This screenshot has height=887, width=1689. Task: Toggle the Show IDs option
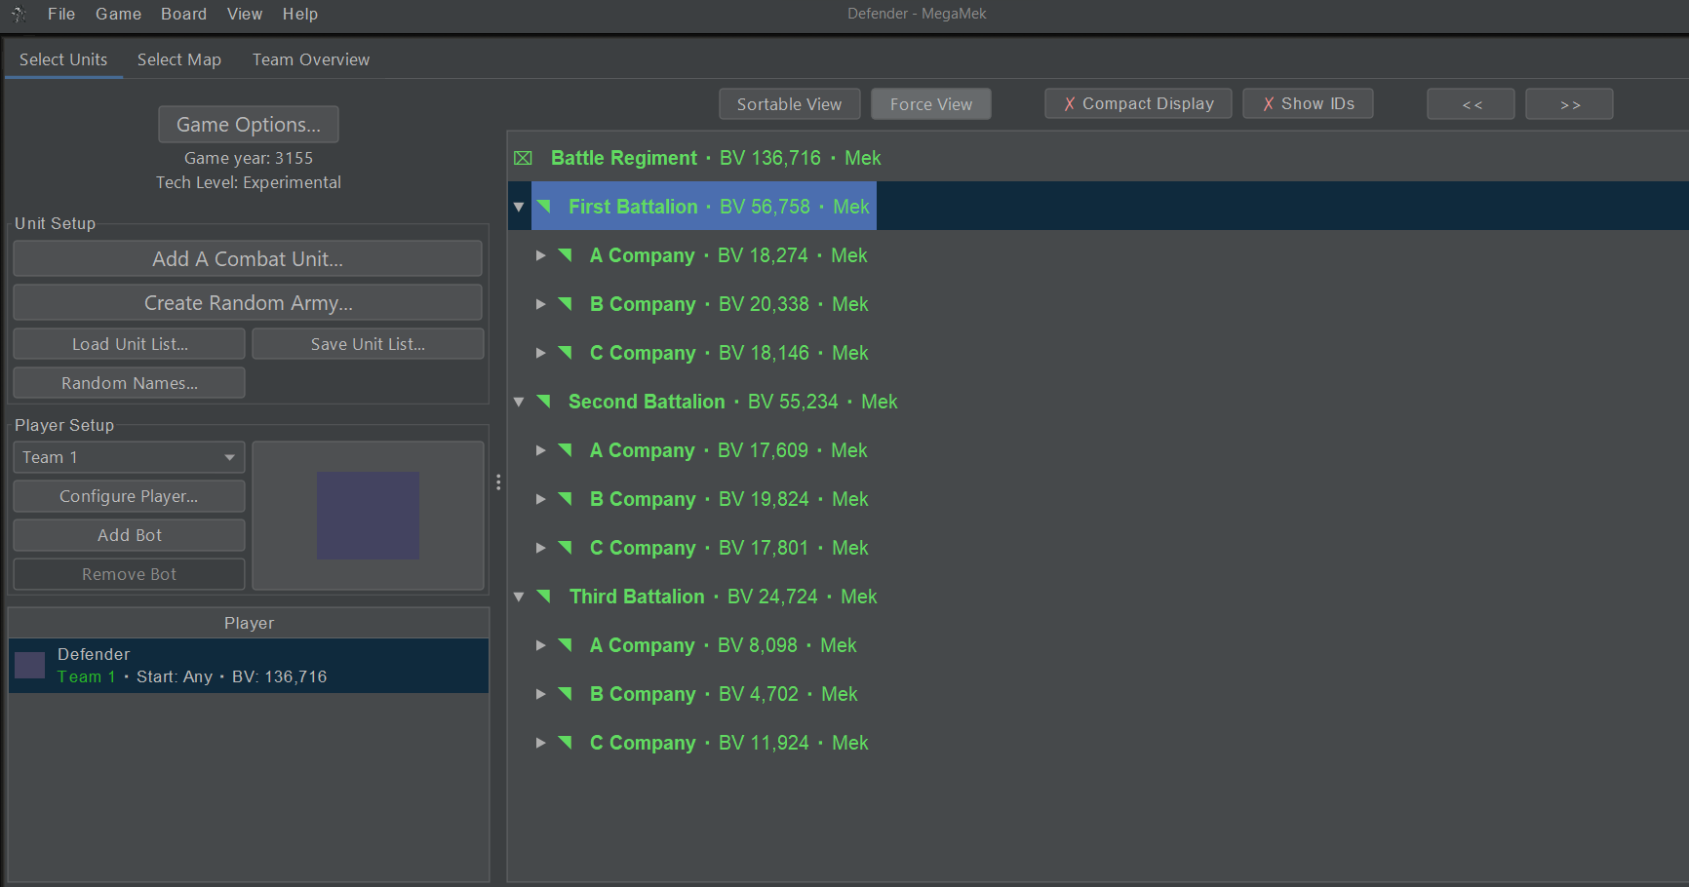click(1307, 103)
